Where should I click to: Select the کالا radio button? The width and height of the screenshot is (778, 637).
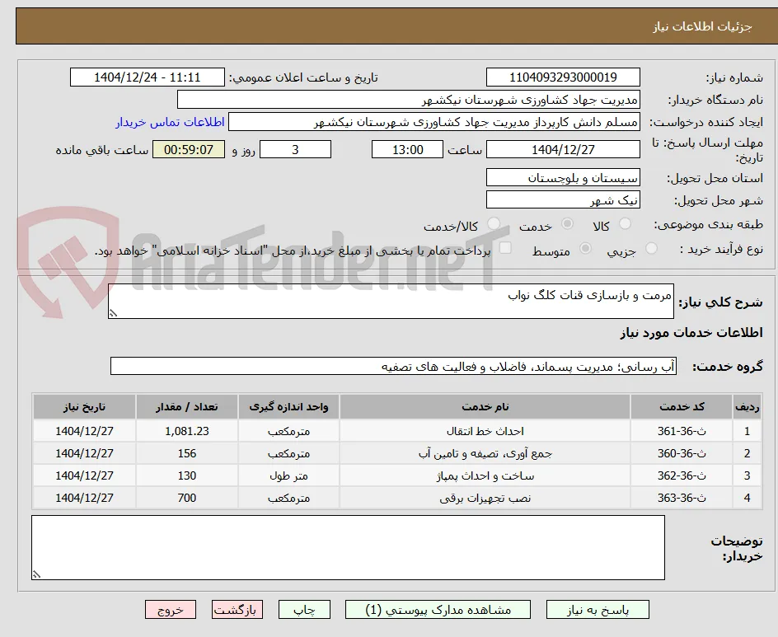tap(626, 224)
